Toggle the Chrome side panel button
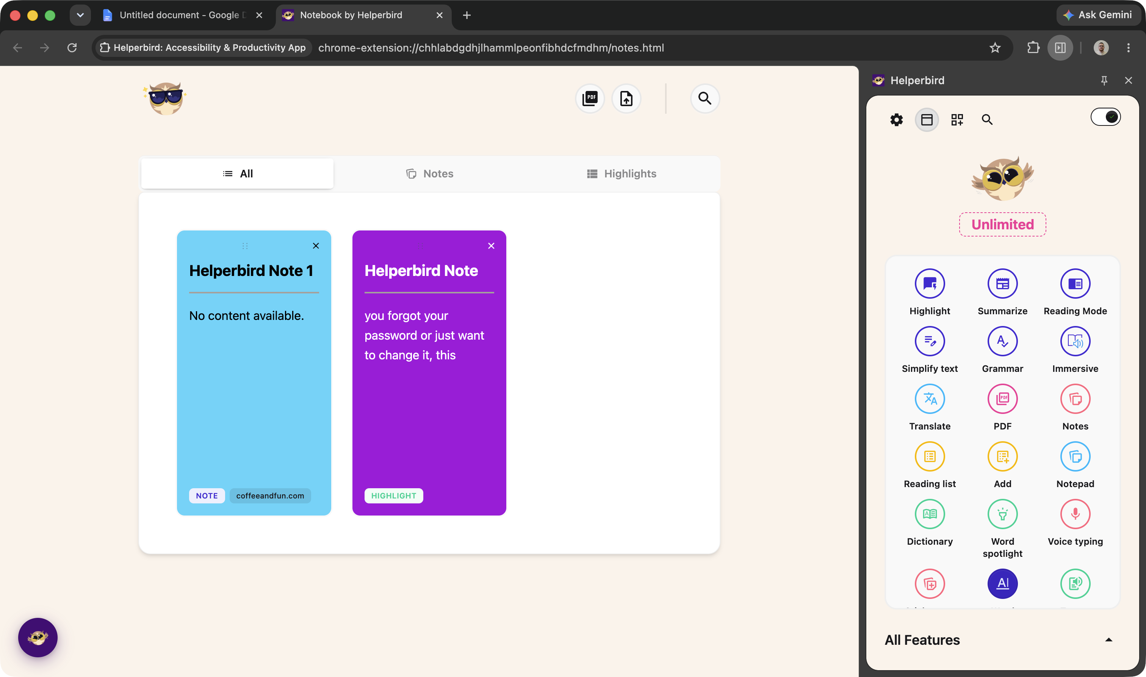The width and height of the screenshot is (1146, 677). pyautogui.click(x=1060, y=47)
